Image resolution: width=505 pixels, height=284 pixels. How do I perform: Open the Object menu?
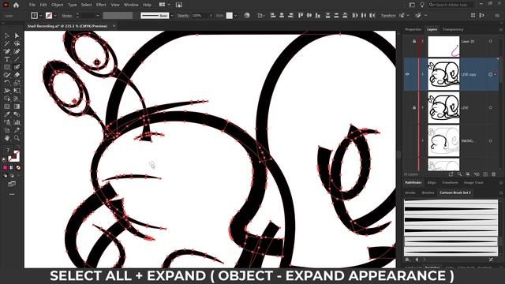(x=58, y=5)
